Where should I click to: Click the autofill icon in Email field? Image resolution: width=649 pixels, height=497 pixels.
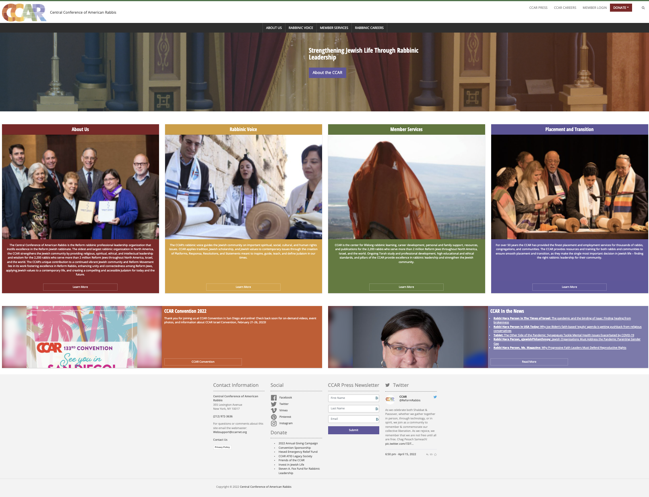point(377,419)
